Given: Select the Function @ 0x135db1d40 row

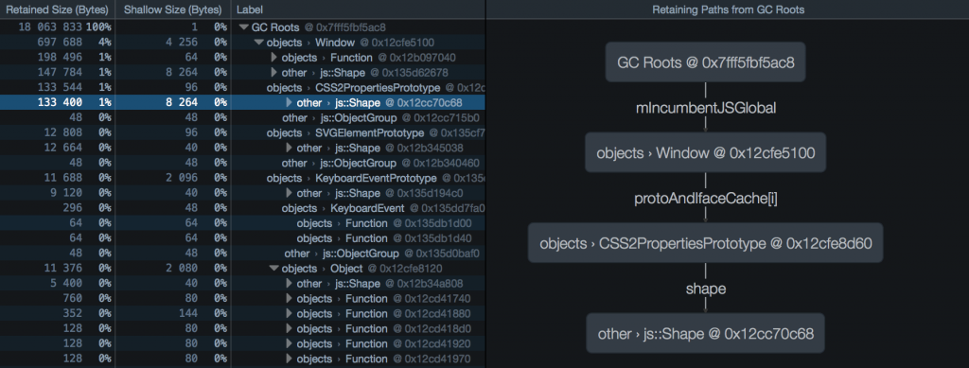Looking at the screenshot, I should 243,238.
